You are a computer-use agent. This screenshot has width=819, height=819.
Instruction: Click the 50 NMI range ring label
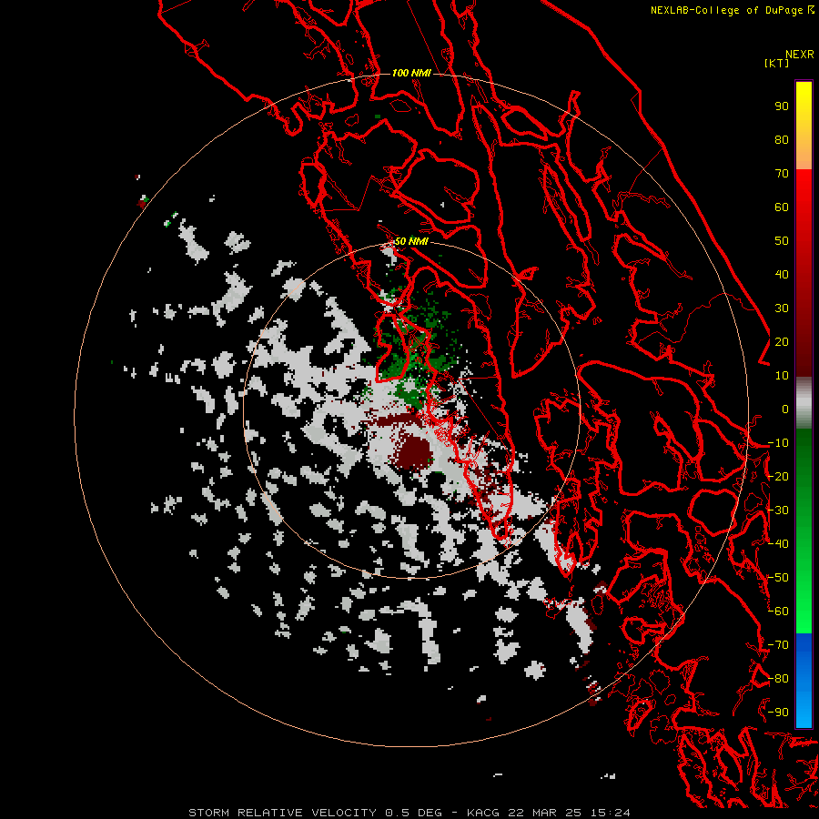click(411, 241)
